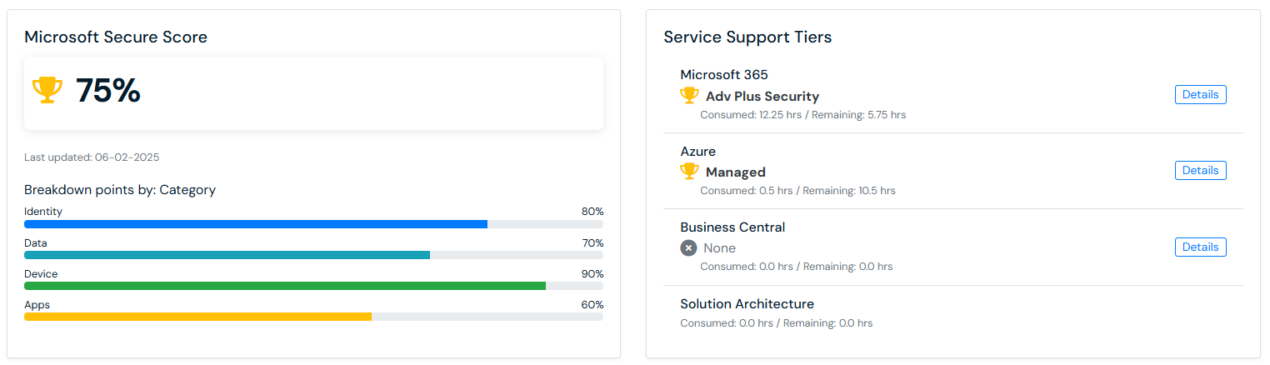Viewport: 1270px width, 365px height.
Task: Click the blue Identity progress bar
Action: [255, 224]
